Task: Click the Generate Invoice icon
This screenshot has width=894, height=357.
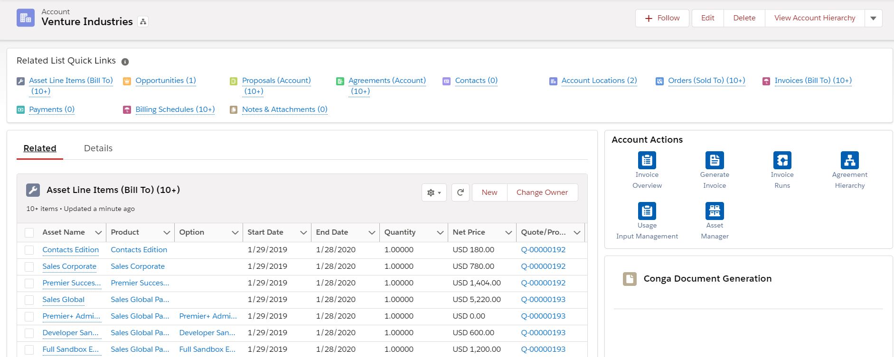Action: tap(714, 160)
